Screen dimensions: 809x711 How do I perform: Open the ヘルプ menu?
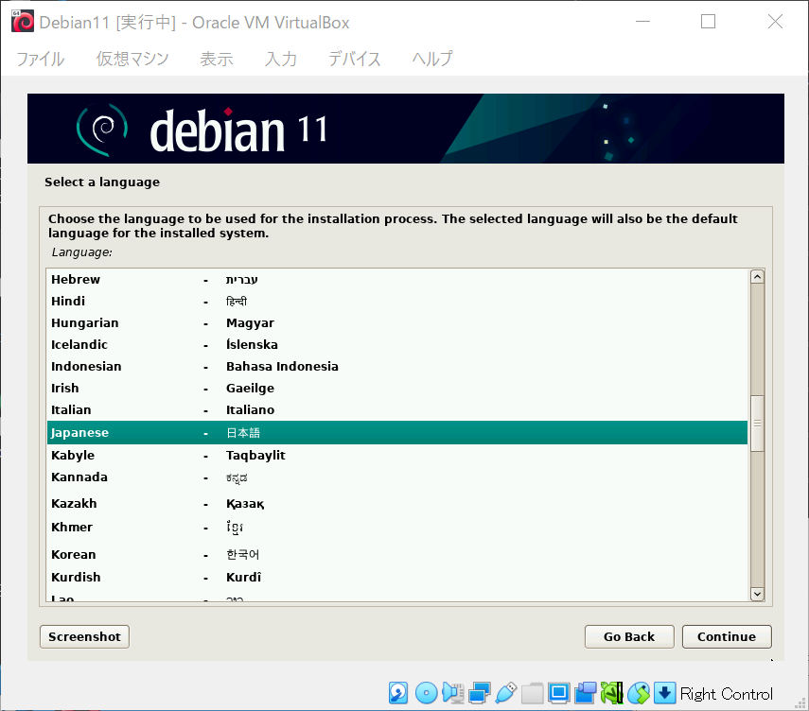(432, 59)
